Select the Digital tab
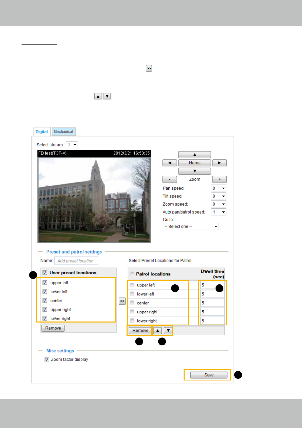 pyautogui.click(x=42, y=132)
